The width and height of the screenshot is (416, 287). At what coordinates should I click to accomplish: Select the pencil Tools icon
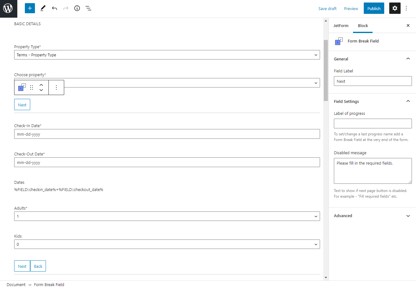tap(43, 8)
